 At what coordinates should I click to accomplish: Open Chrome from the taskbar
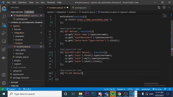click(x=119, y=94)
